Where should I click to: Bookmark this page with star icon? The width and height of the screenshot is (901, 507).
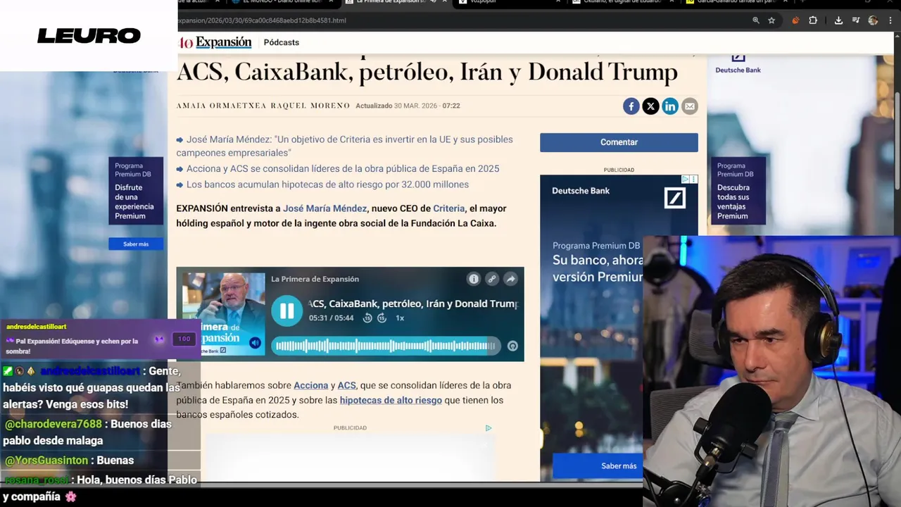tap(771, 20)
